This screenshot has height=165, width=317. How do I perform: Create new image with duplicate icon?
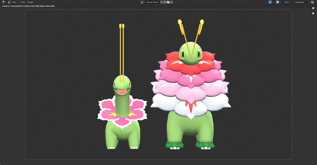[165, 2]
